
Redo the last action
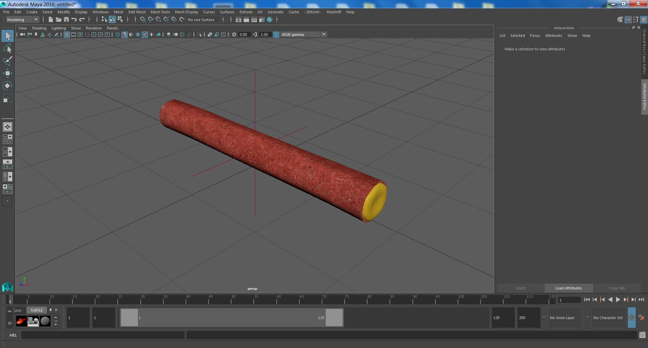[x=82, y=20]
